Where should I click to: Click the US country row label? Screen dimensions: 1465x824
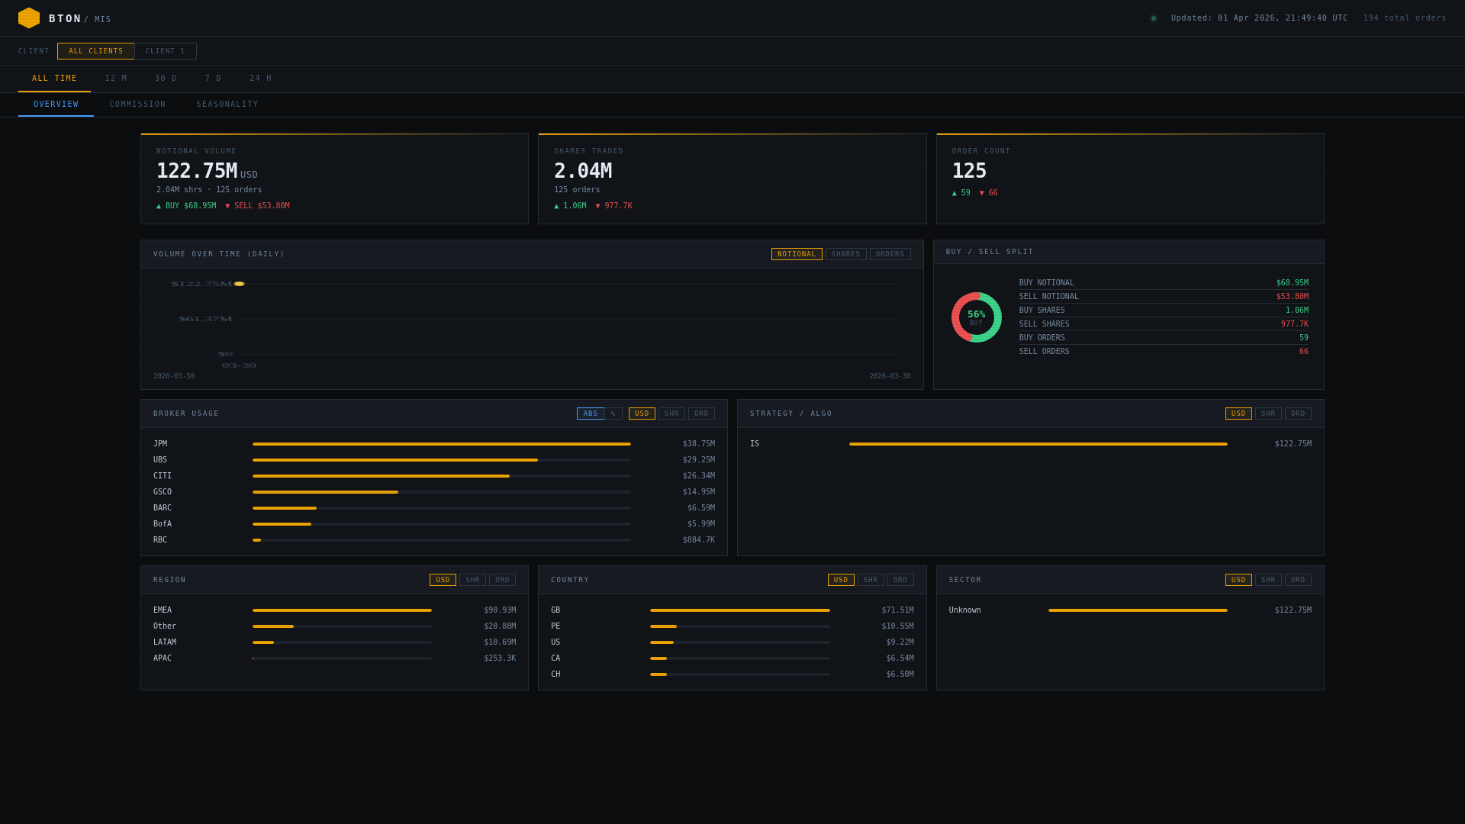coord(555,642)
